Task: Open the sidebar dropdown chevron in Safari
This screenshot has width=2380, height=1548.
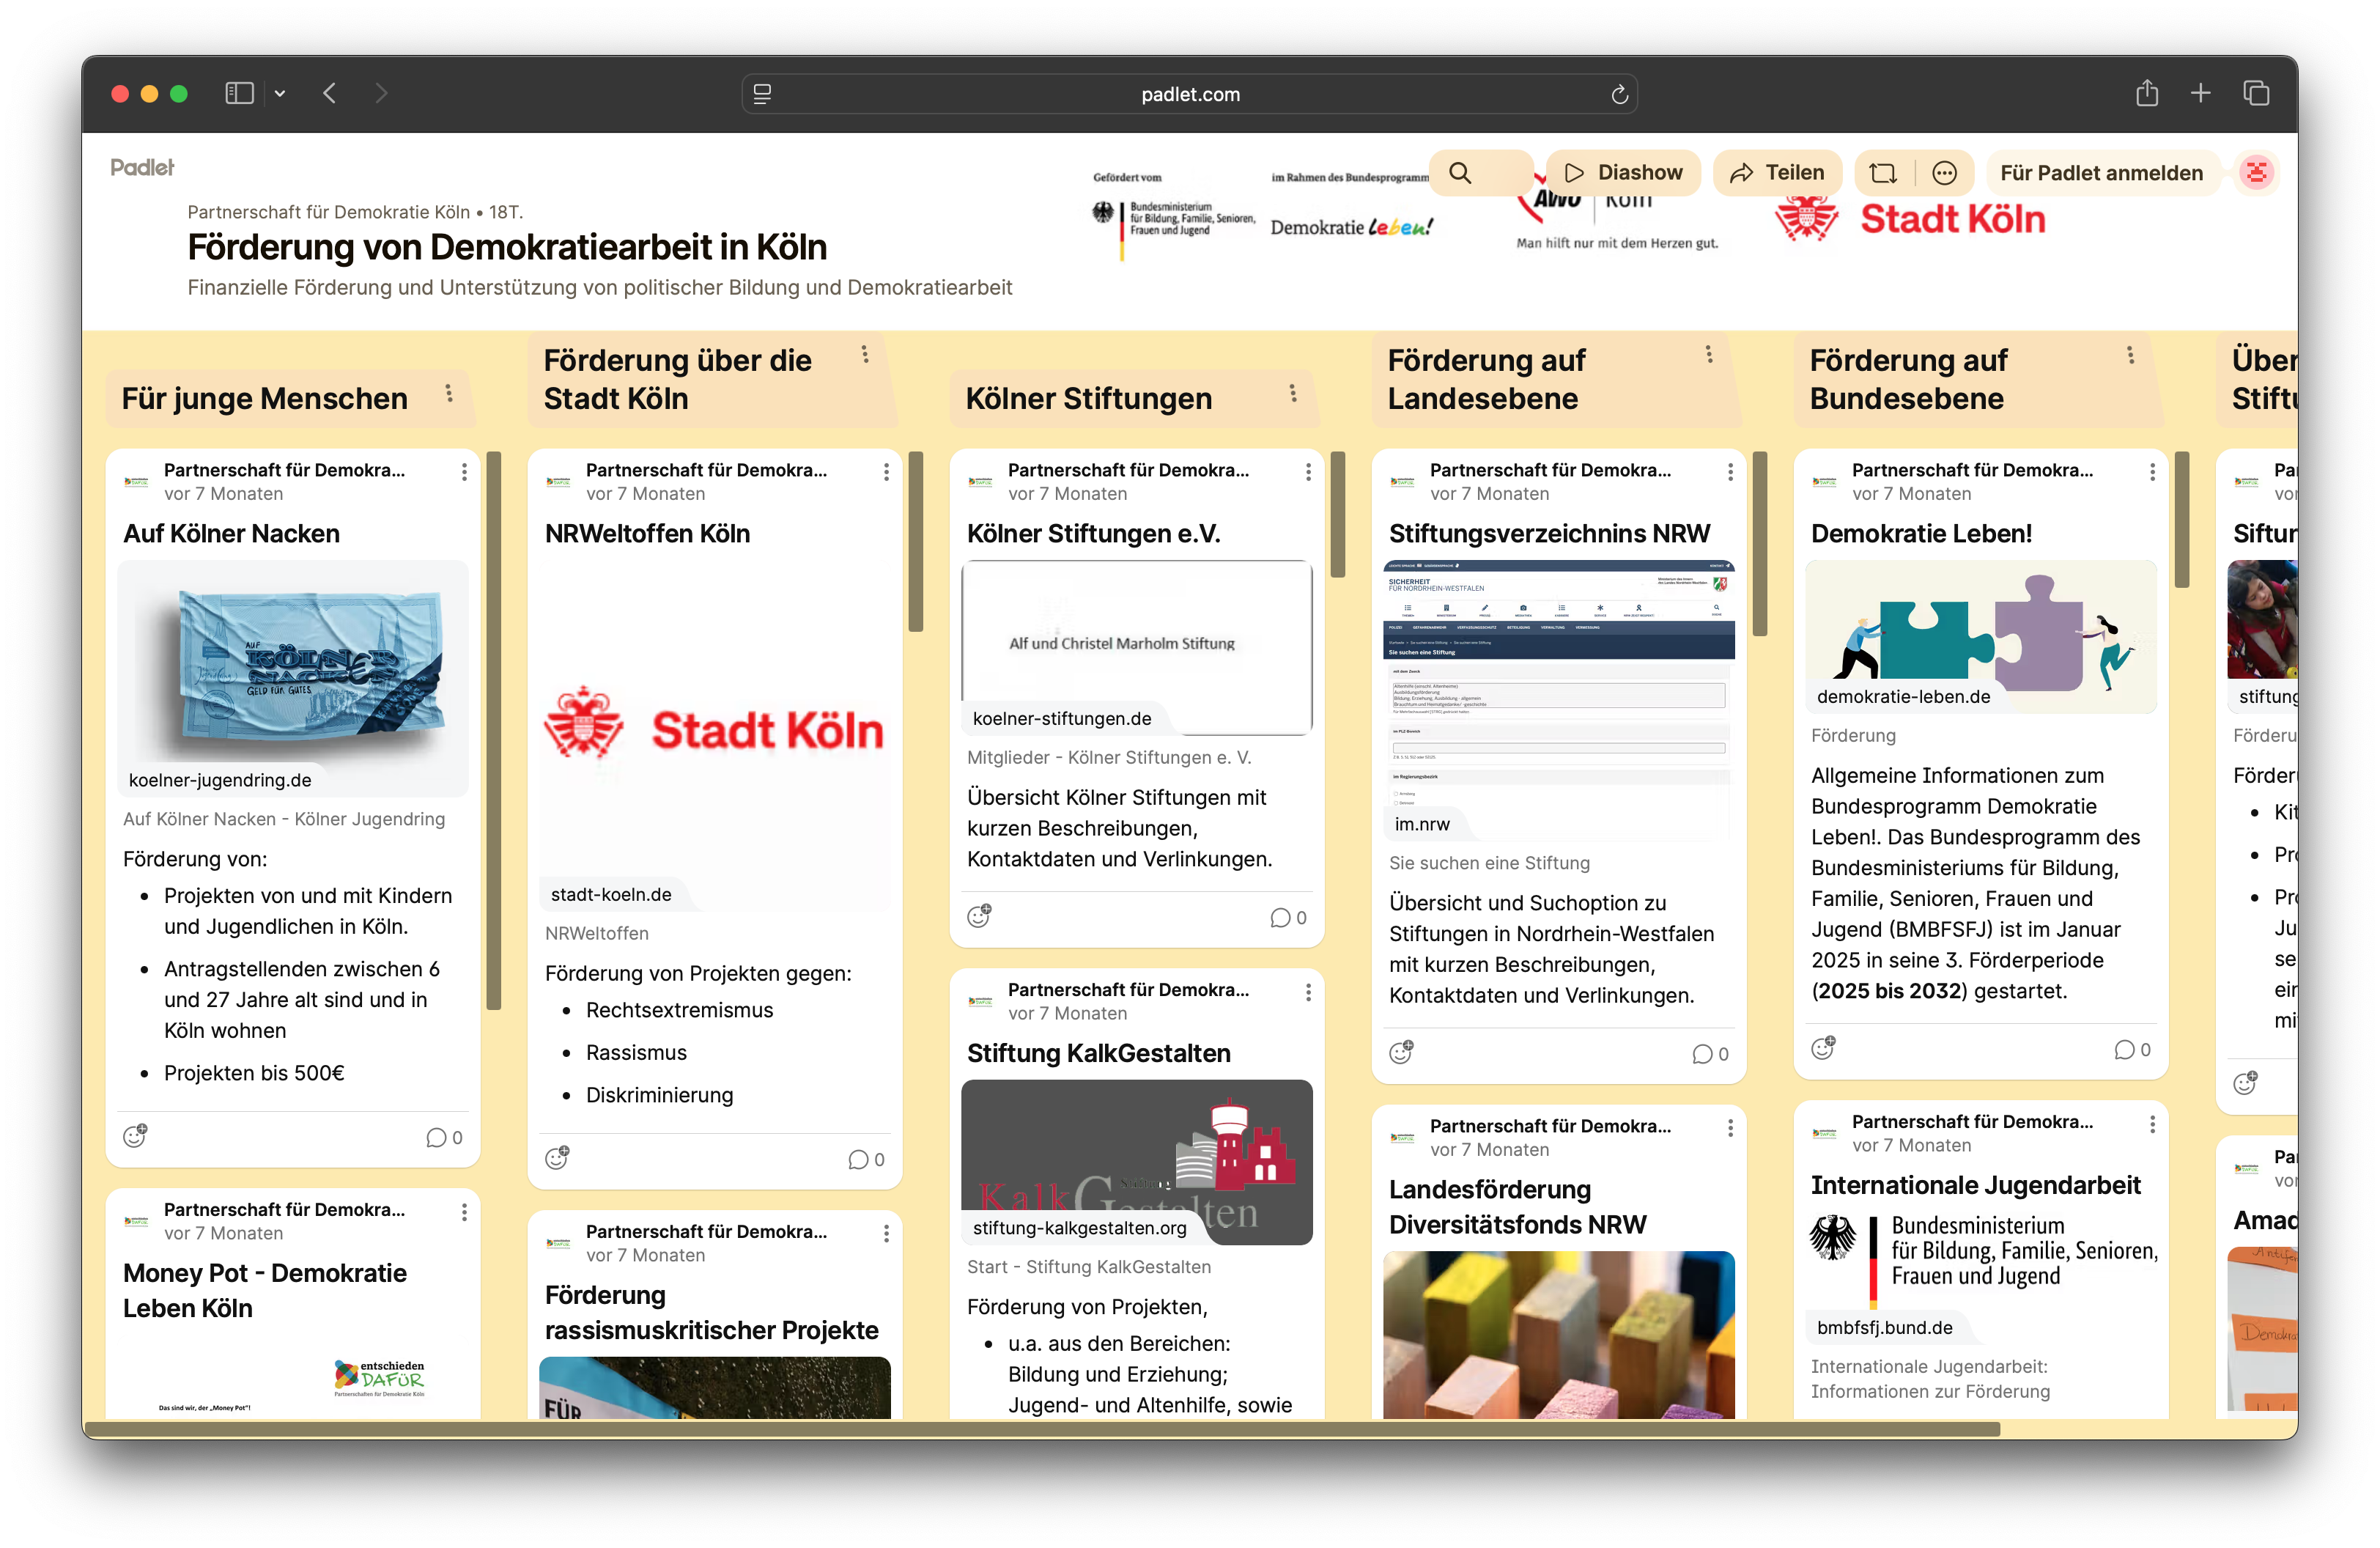Action: 280,94
